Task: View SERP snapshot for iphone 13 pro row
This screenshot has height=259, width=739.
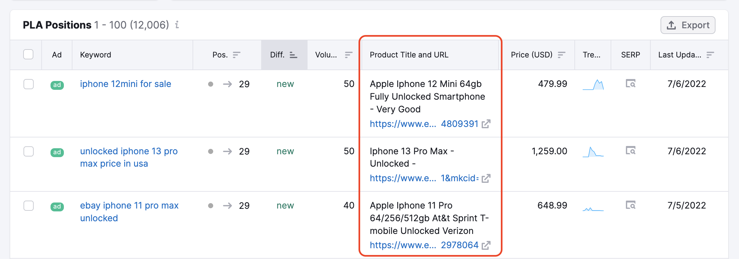Action: pos(631,150)
